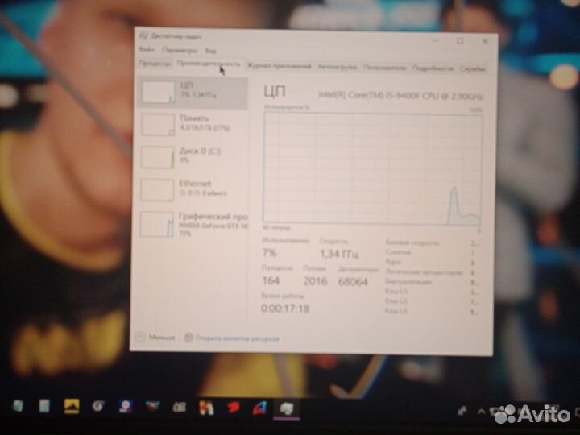Switch to the Процессы tab

[155, 64]
